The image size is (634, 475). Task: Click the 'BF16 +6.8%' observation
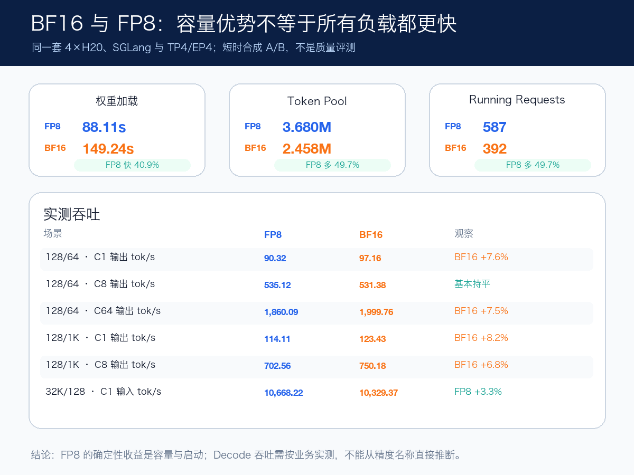(481, 365)
